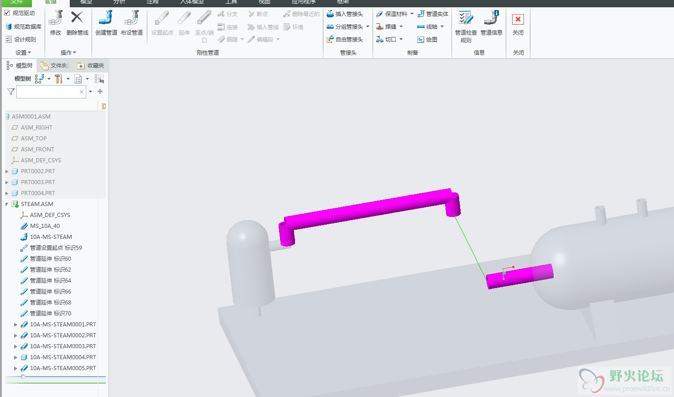The height and width of the screenshot is (397, 674).
Task: Click the model tree pipeline view icon
Action: coord(39,79)
